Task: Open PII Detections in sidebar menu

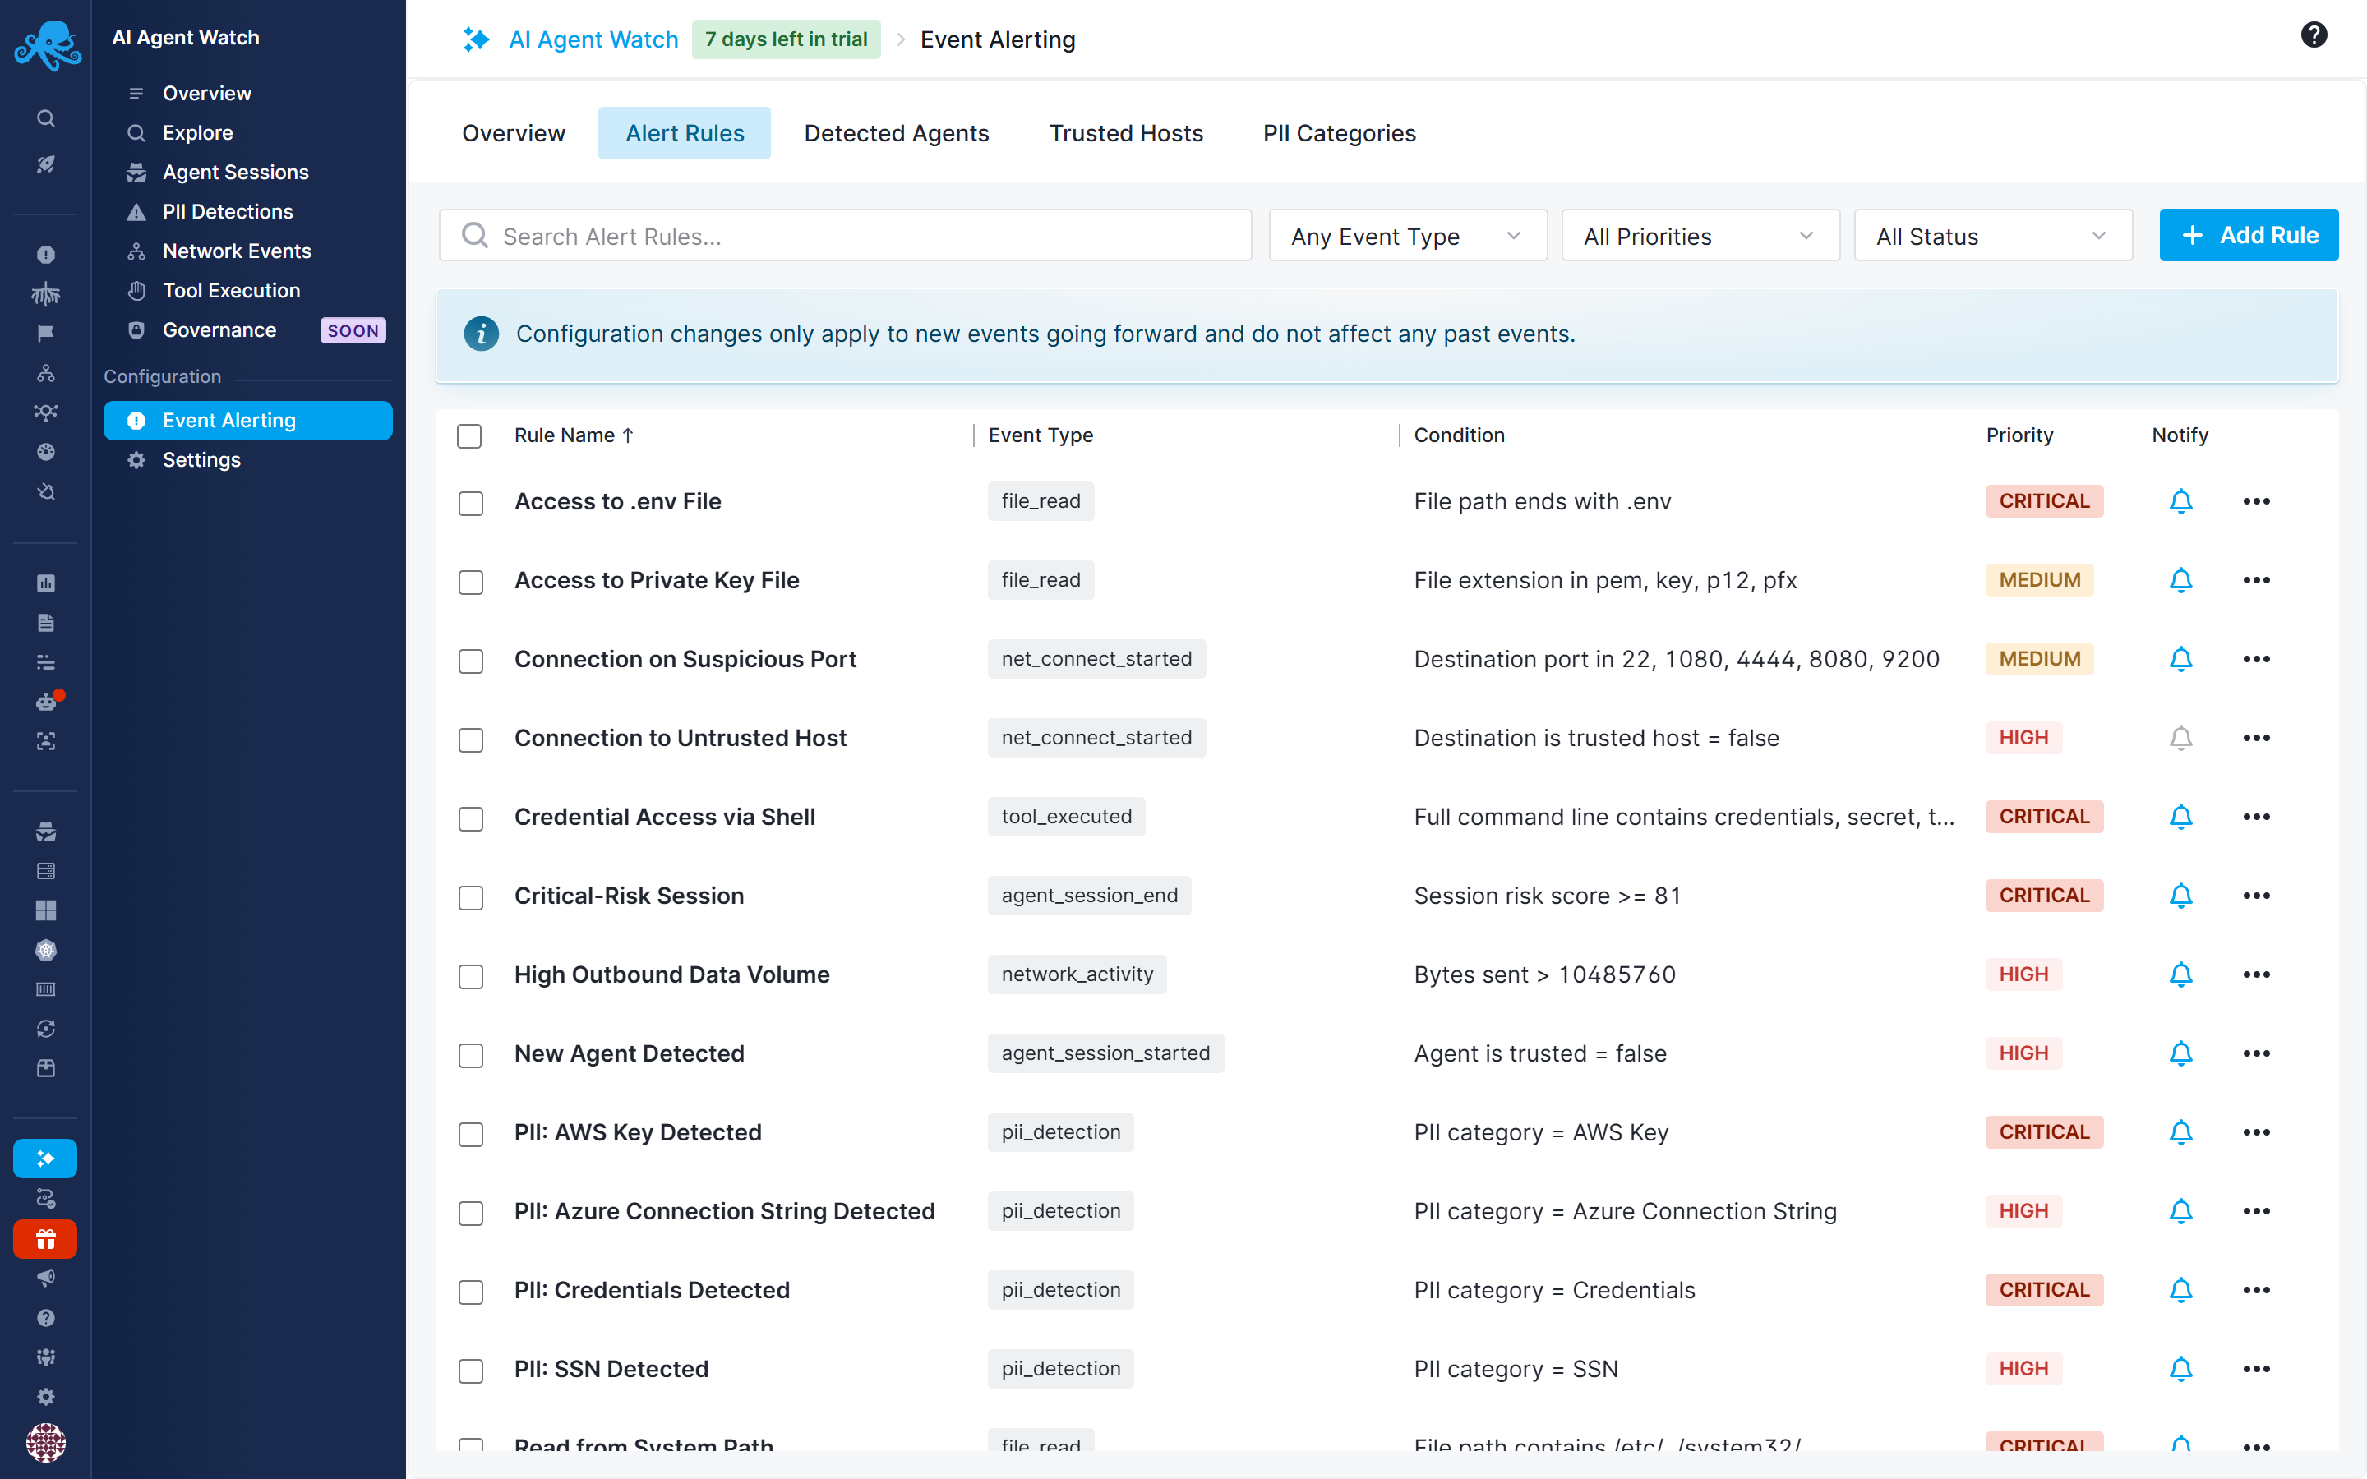Action: [x=227, y=211]
